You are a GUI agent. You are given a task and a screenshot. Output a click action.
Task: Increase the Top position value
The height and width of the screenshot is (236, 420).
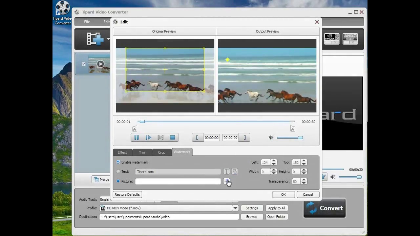point(304,161)
